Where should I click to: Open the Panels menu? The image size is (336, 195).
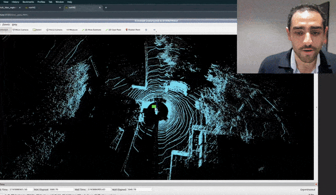6,24
